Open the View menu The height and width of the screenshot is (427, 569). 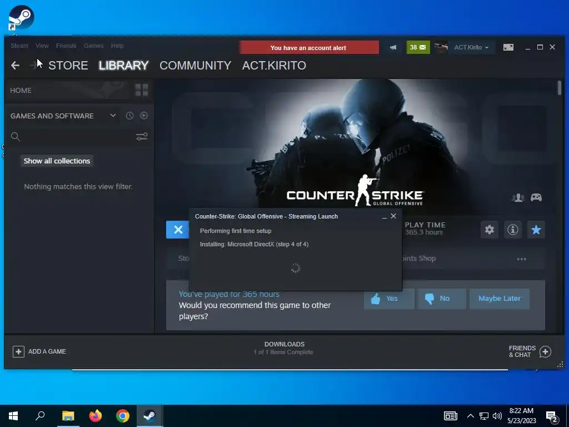tap(42, 46)
